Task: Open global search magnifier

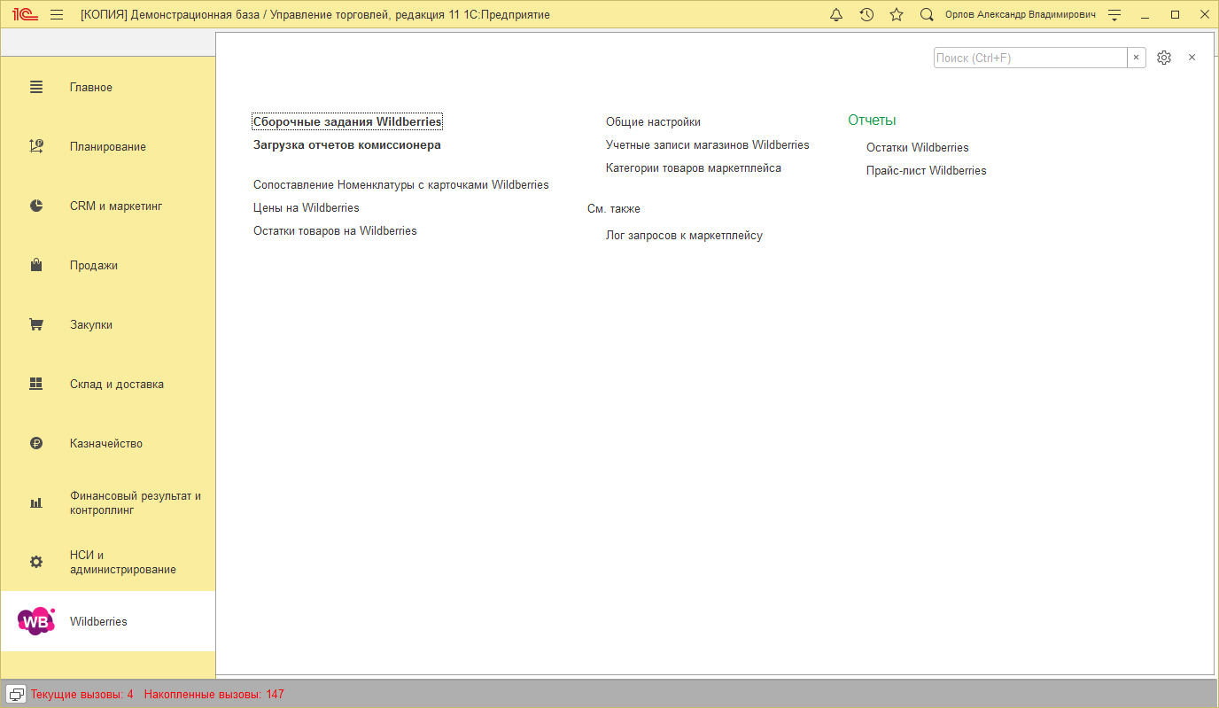Action: pos(927,14)
